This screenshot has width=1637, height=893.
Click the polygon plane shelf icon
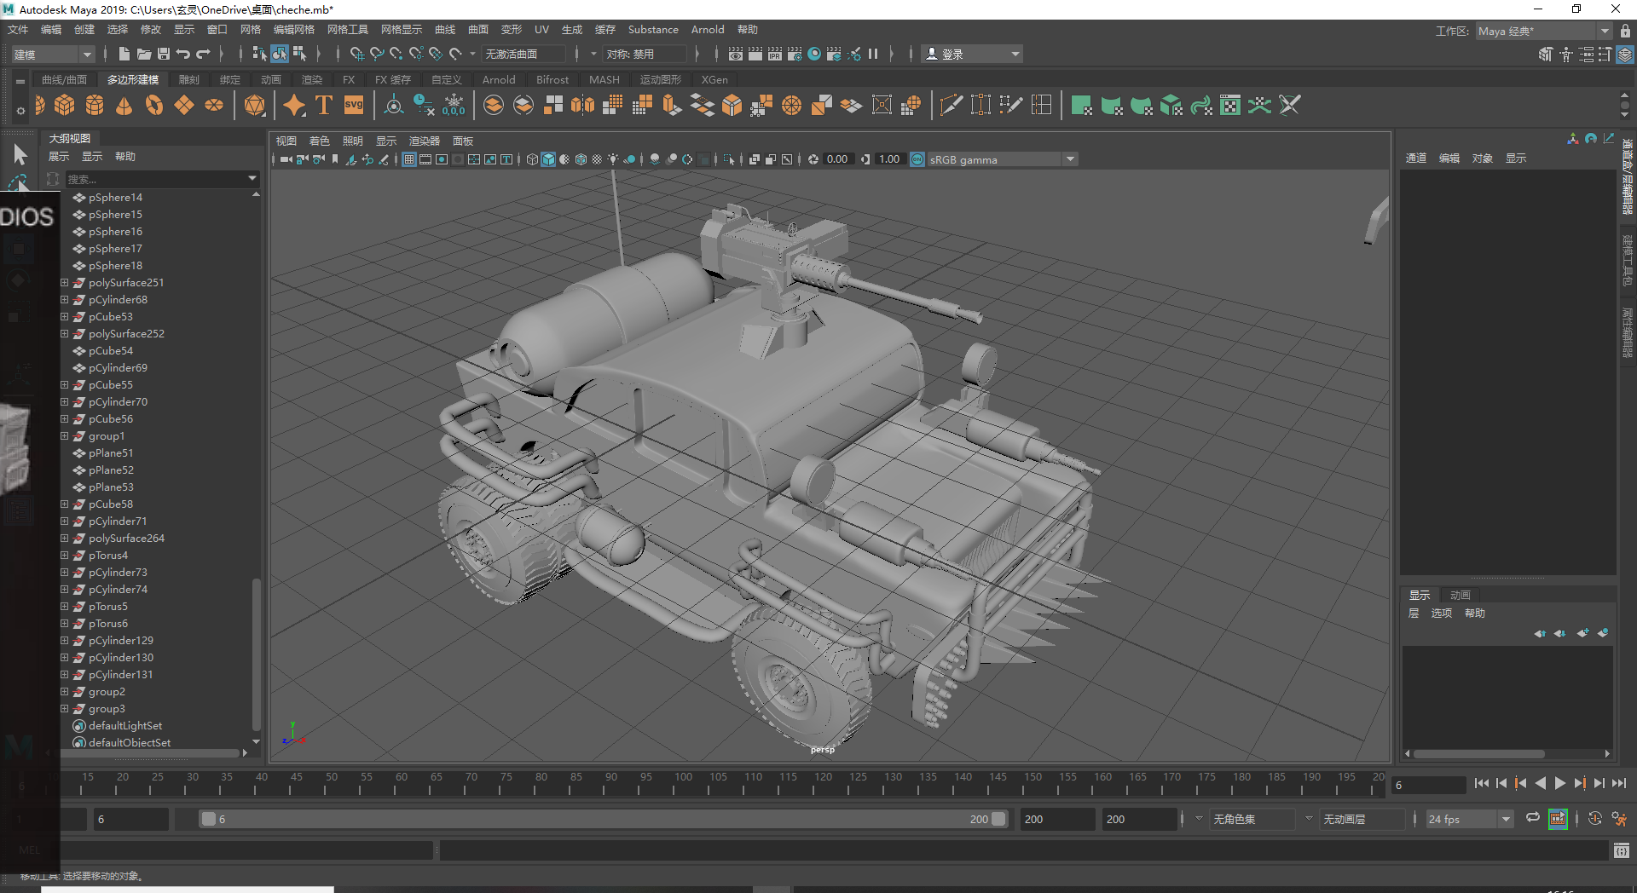(184, 106)
